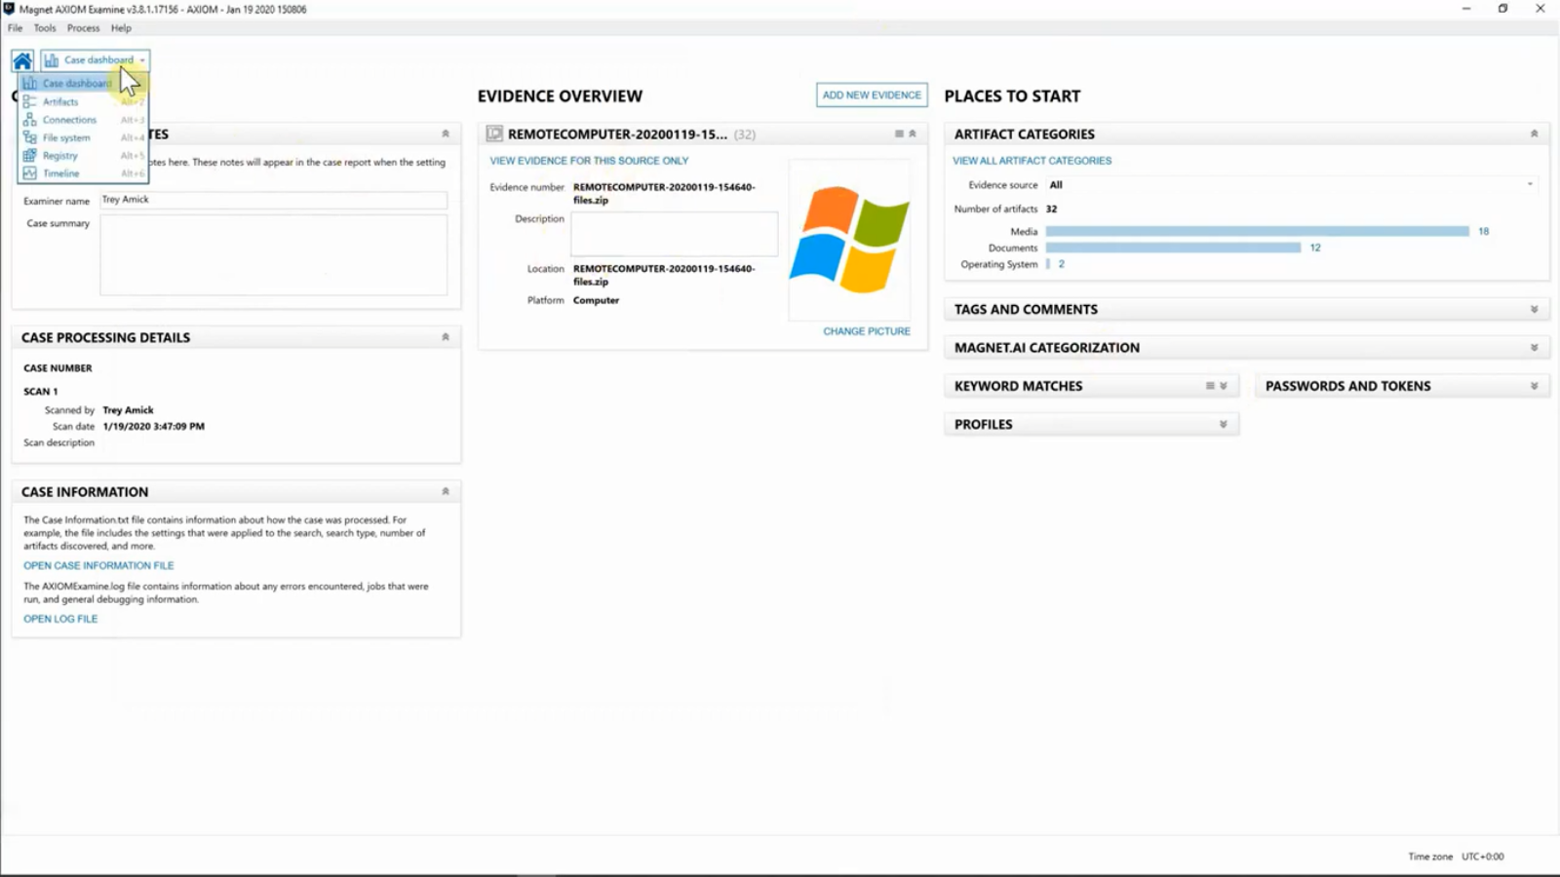1560x877 pixels.
Task: Click the evidence count (32) label
Action: [745, 134]
